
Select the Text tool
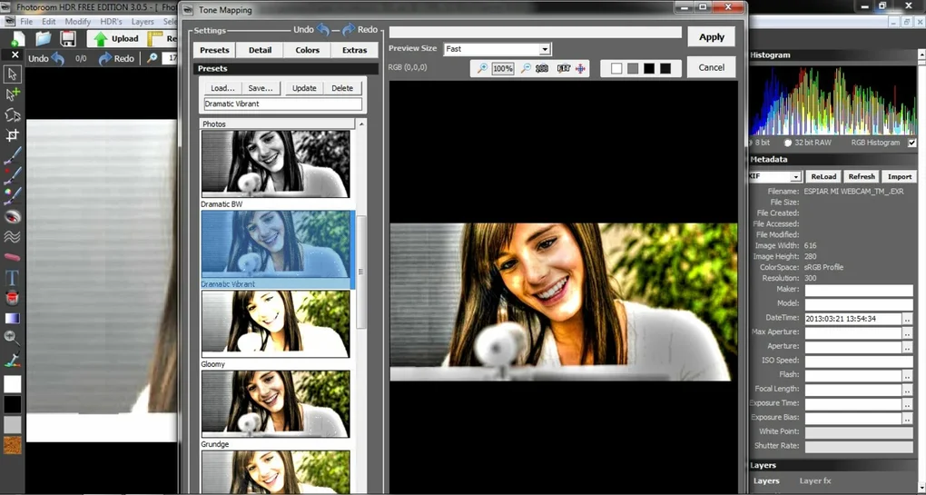[13, 277]
